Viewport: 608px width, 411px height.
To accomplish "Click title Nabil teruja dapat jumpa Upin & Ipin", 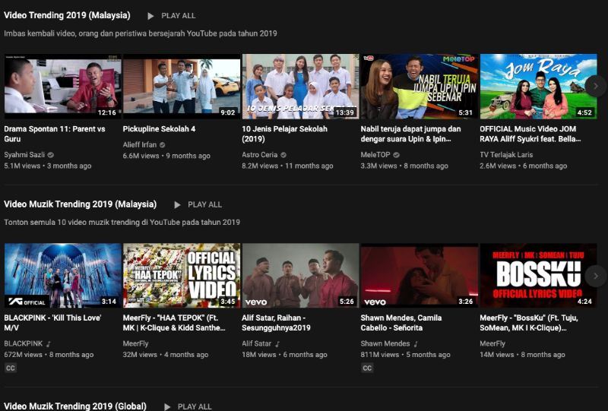I will pos(410,134).
